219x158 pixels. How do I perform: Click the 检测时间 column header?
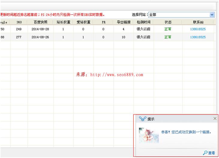click(143, 22)
